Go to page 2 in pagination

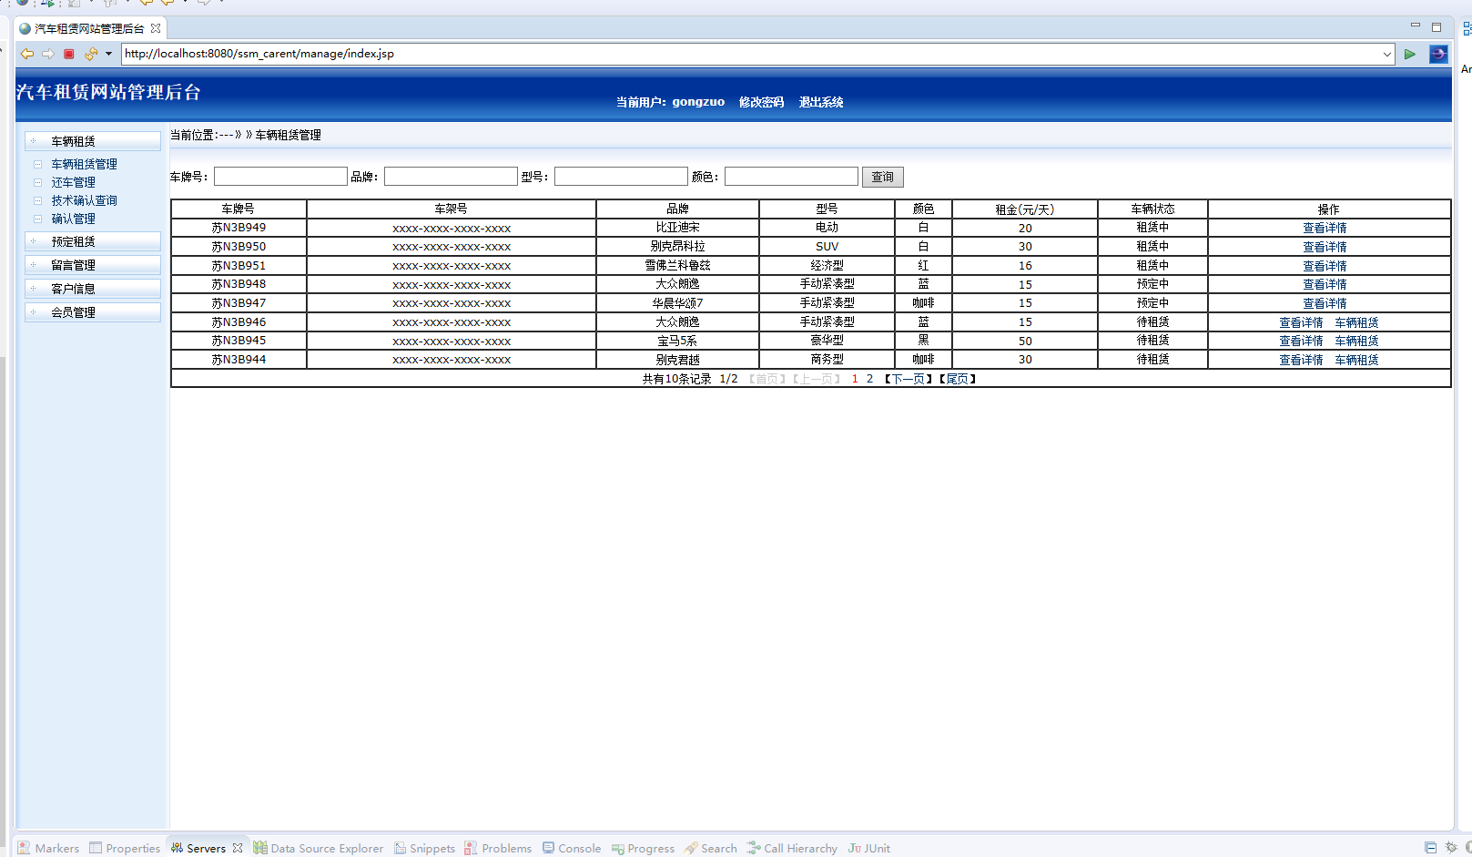click(869, 379)
